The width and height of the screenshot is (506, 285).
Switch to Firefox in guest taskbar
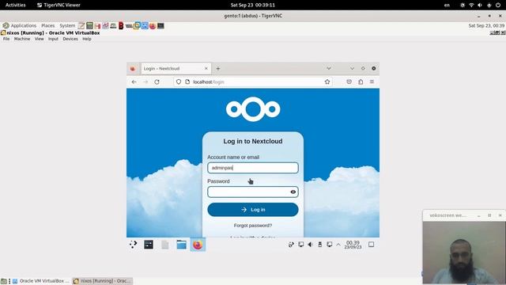click(198, 245)
